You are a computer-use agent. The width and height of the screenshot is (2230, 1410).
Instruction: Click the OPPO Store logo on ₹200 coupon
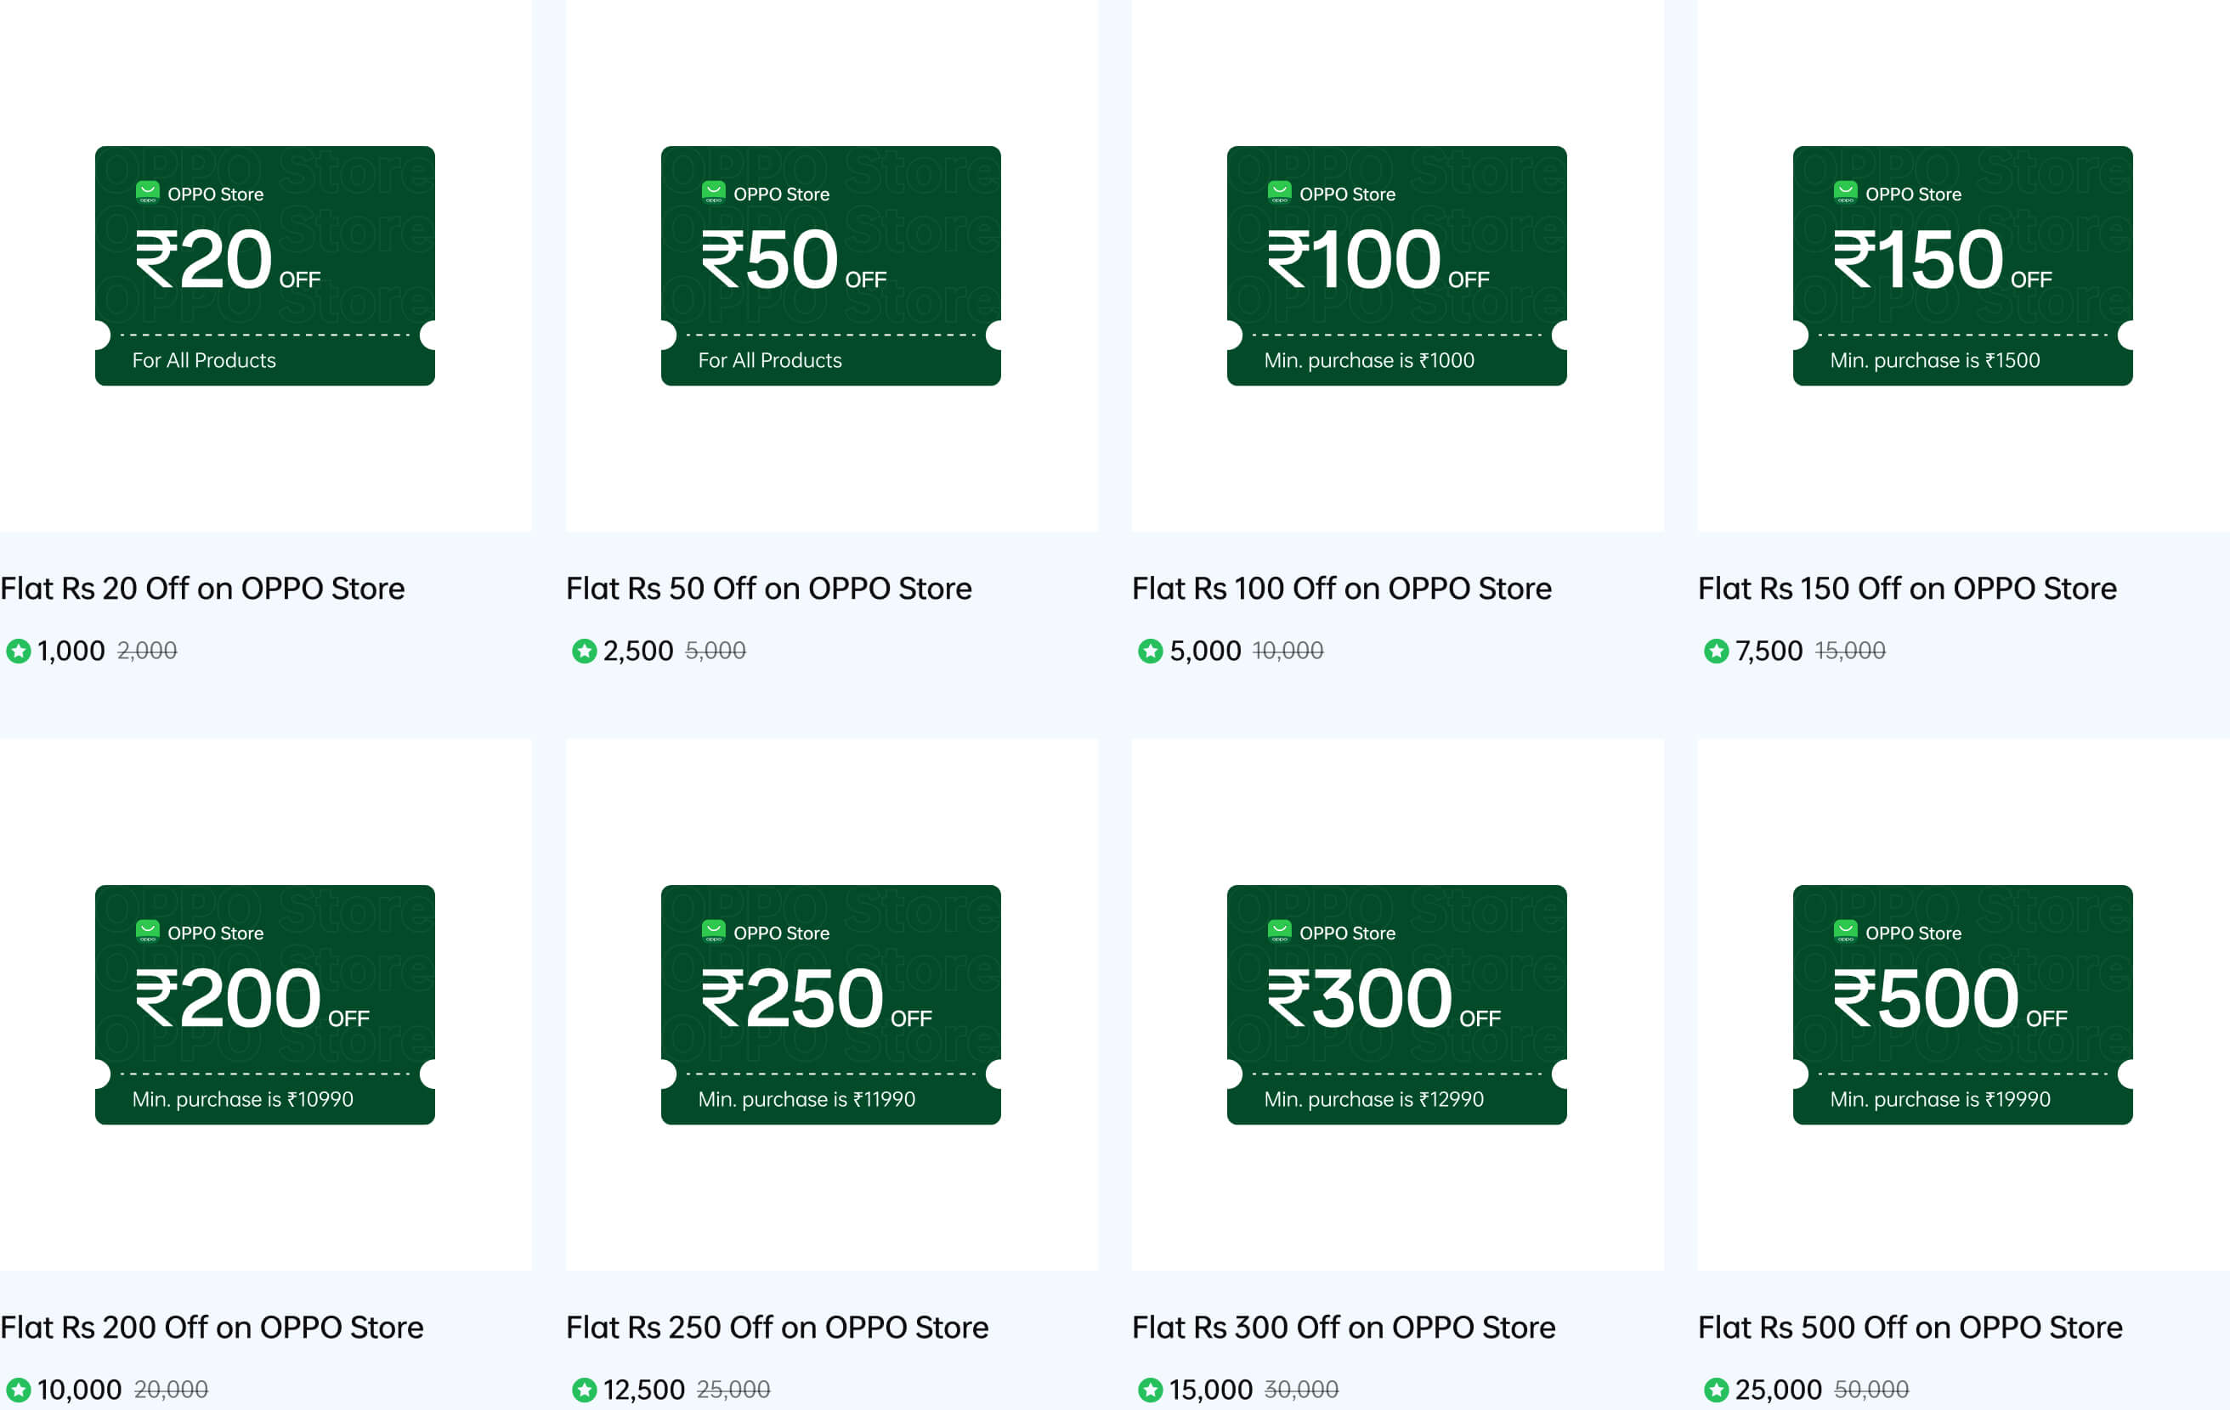pos(147,931)
